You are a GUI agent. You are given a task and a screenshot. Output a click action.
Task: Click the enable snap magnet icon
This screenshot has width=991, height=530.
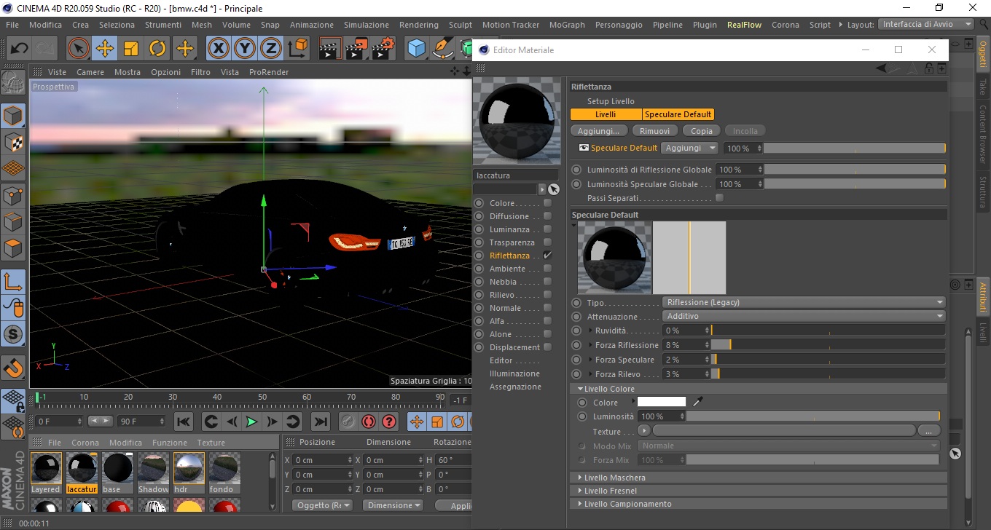click(13, 368)
